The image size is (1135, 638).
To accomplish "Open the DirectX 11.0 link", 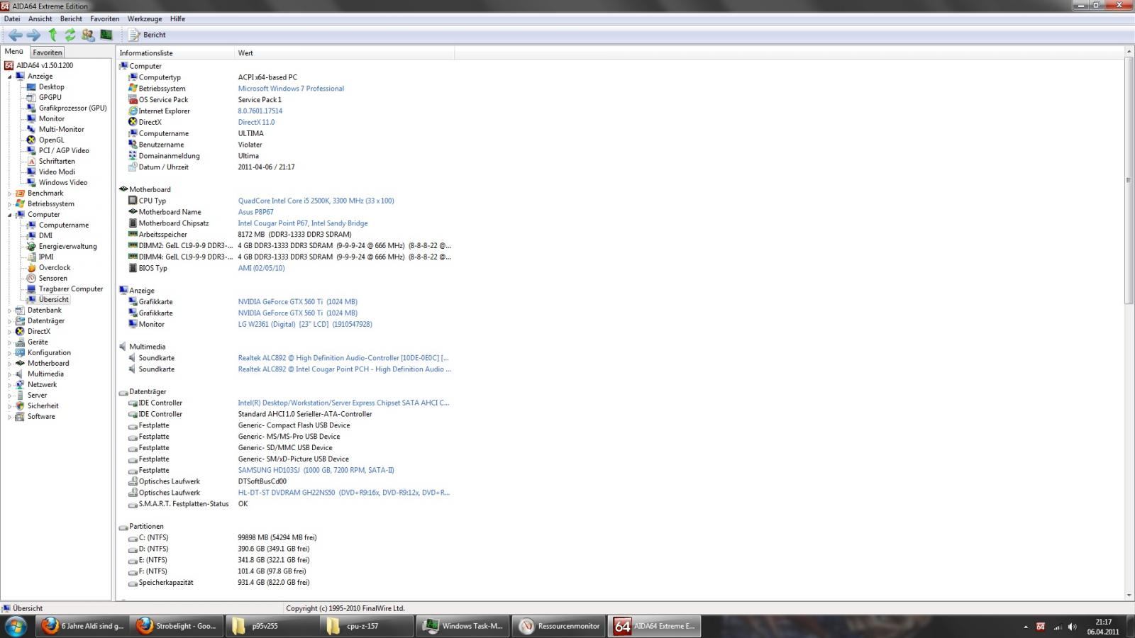I will 256,122.
